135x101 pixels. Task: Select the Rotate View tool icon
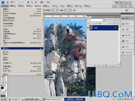(x=36, y=2)
